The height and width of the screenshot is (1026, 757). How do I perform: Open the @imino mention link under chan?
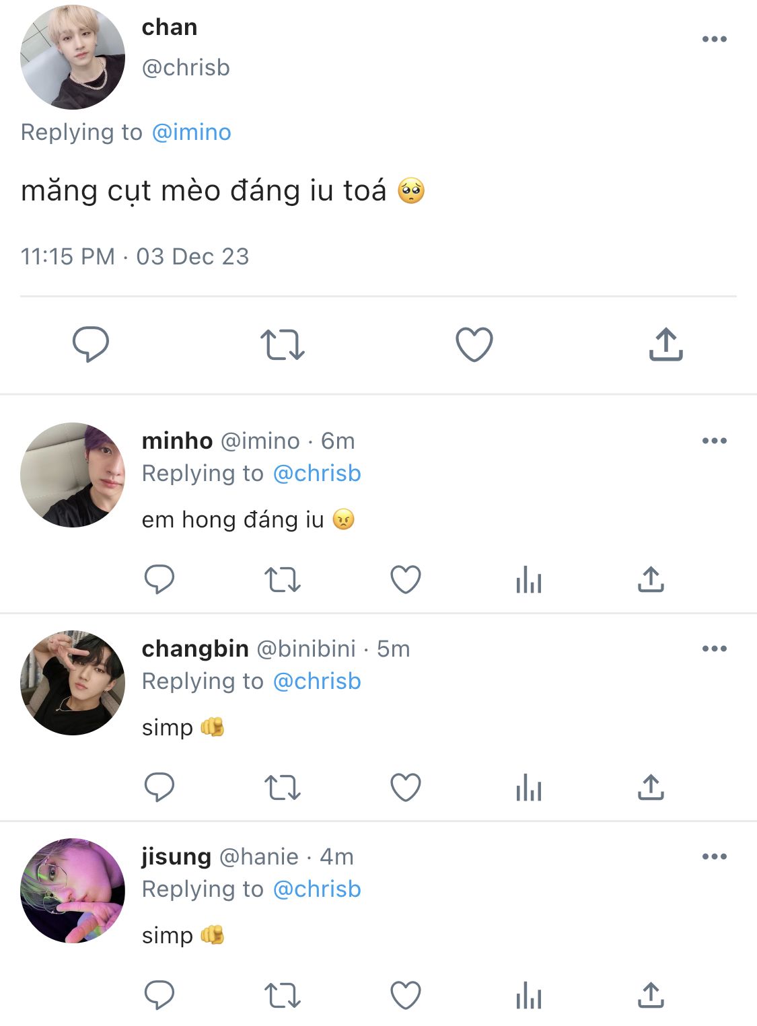click(192, 132)
